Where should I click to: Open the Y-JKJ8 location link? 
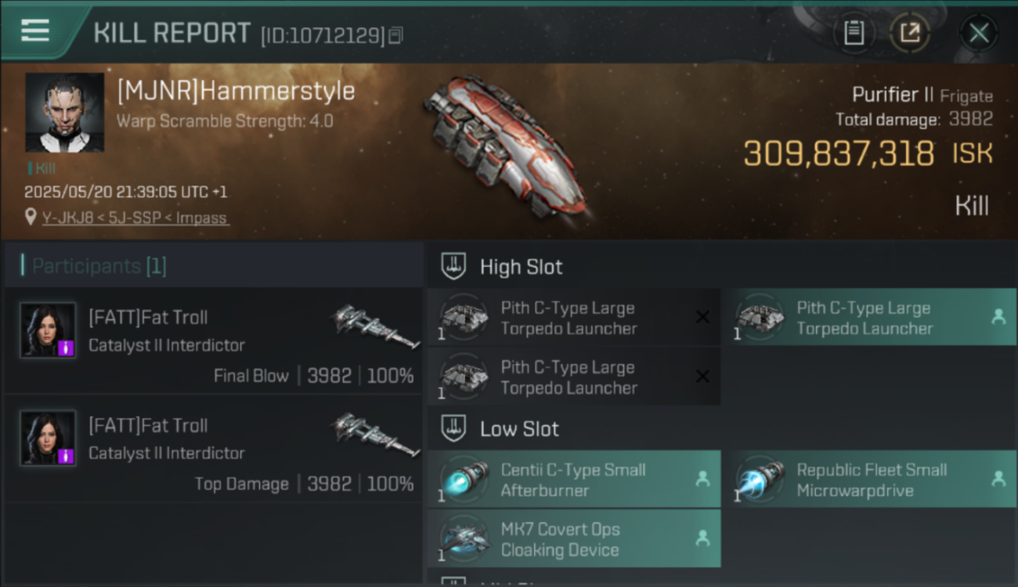(135, 218)
